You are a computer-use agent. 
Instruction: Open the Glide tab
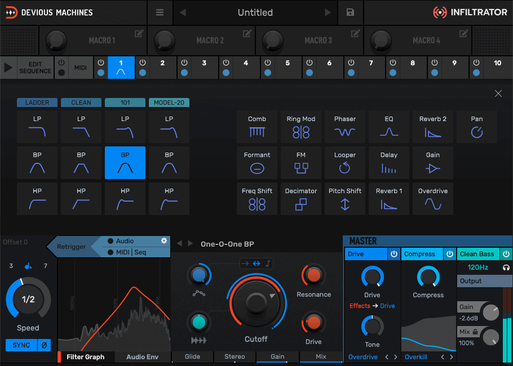click(x=192, y=356)
